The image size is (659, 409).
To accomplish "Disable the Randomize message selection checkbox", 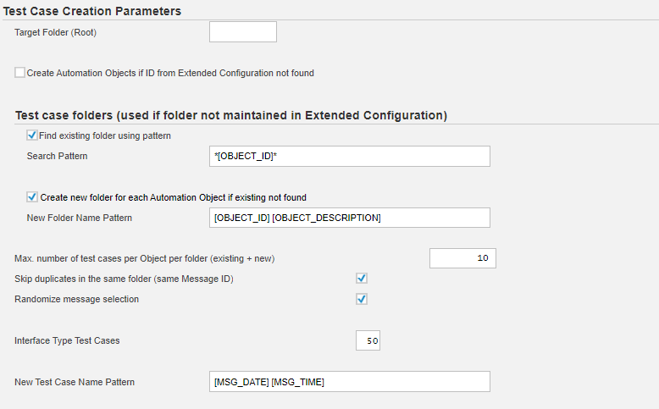I will pyautogui.click(x=362, y=299).
